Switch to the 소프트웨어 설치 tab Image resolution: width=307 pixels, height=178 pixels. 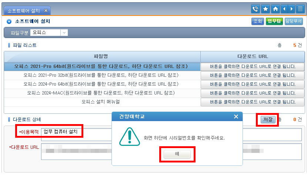[x=24, y=11]
